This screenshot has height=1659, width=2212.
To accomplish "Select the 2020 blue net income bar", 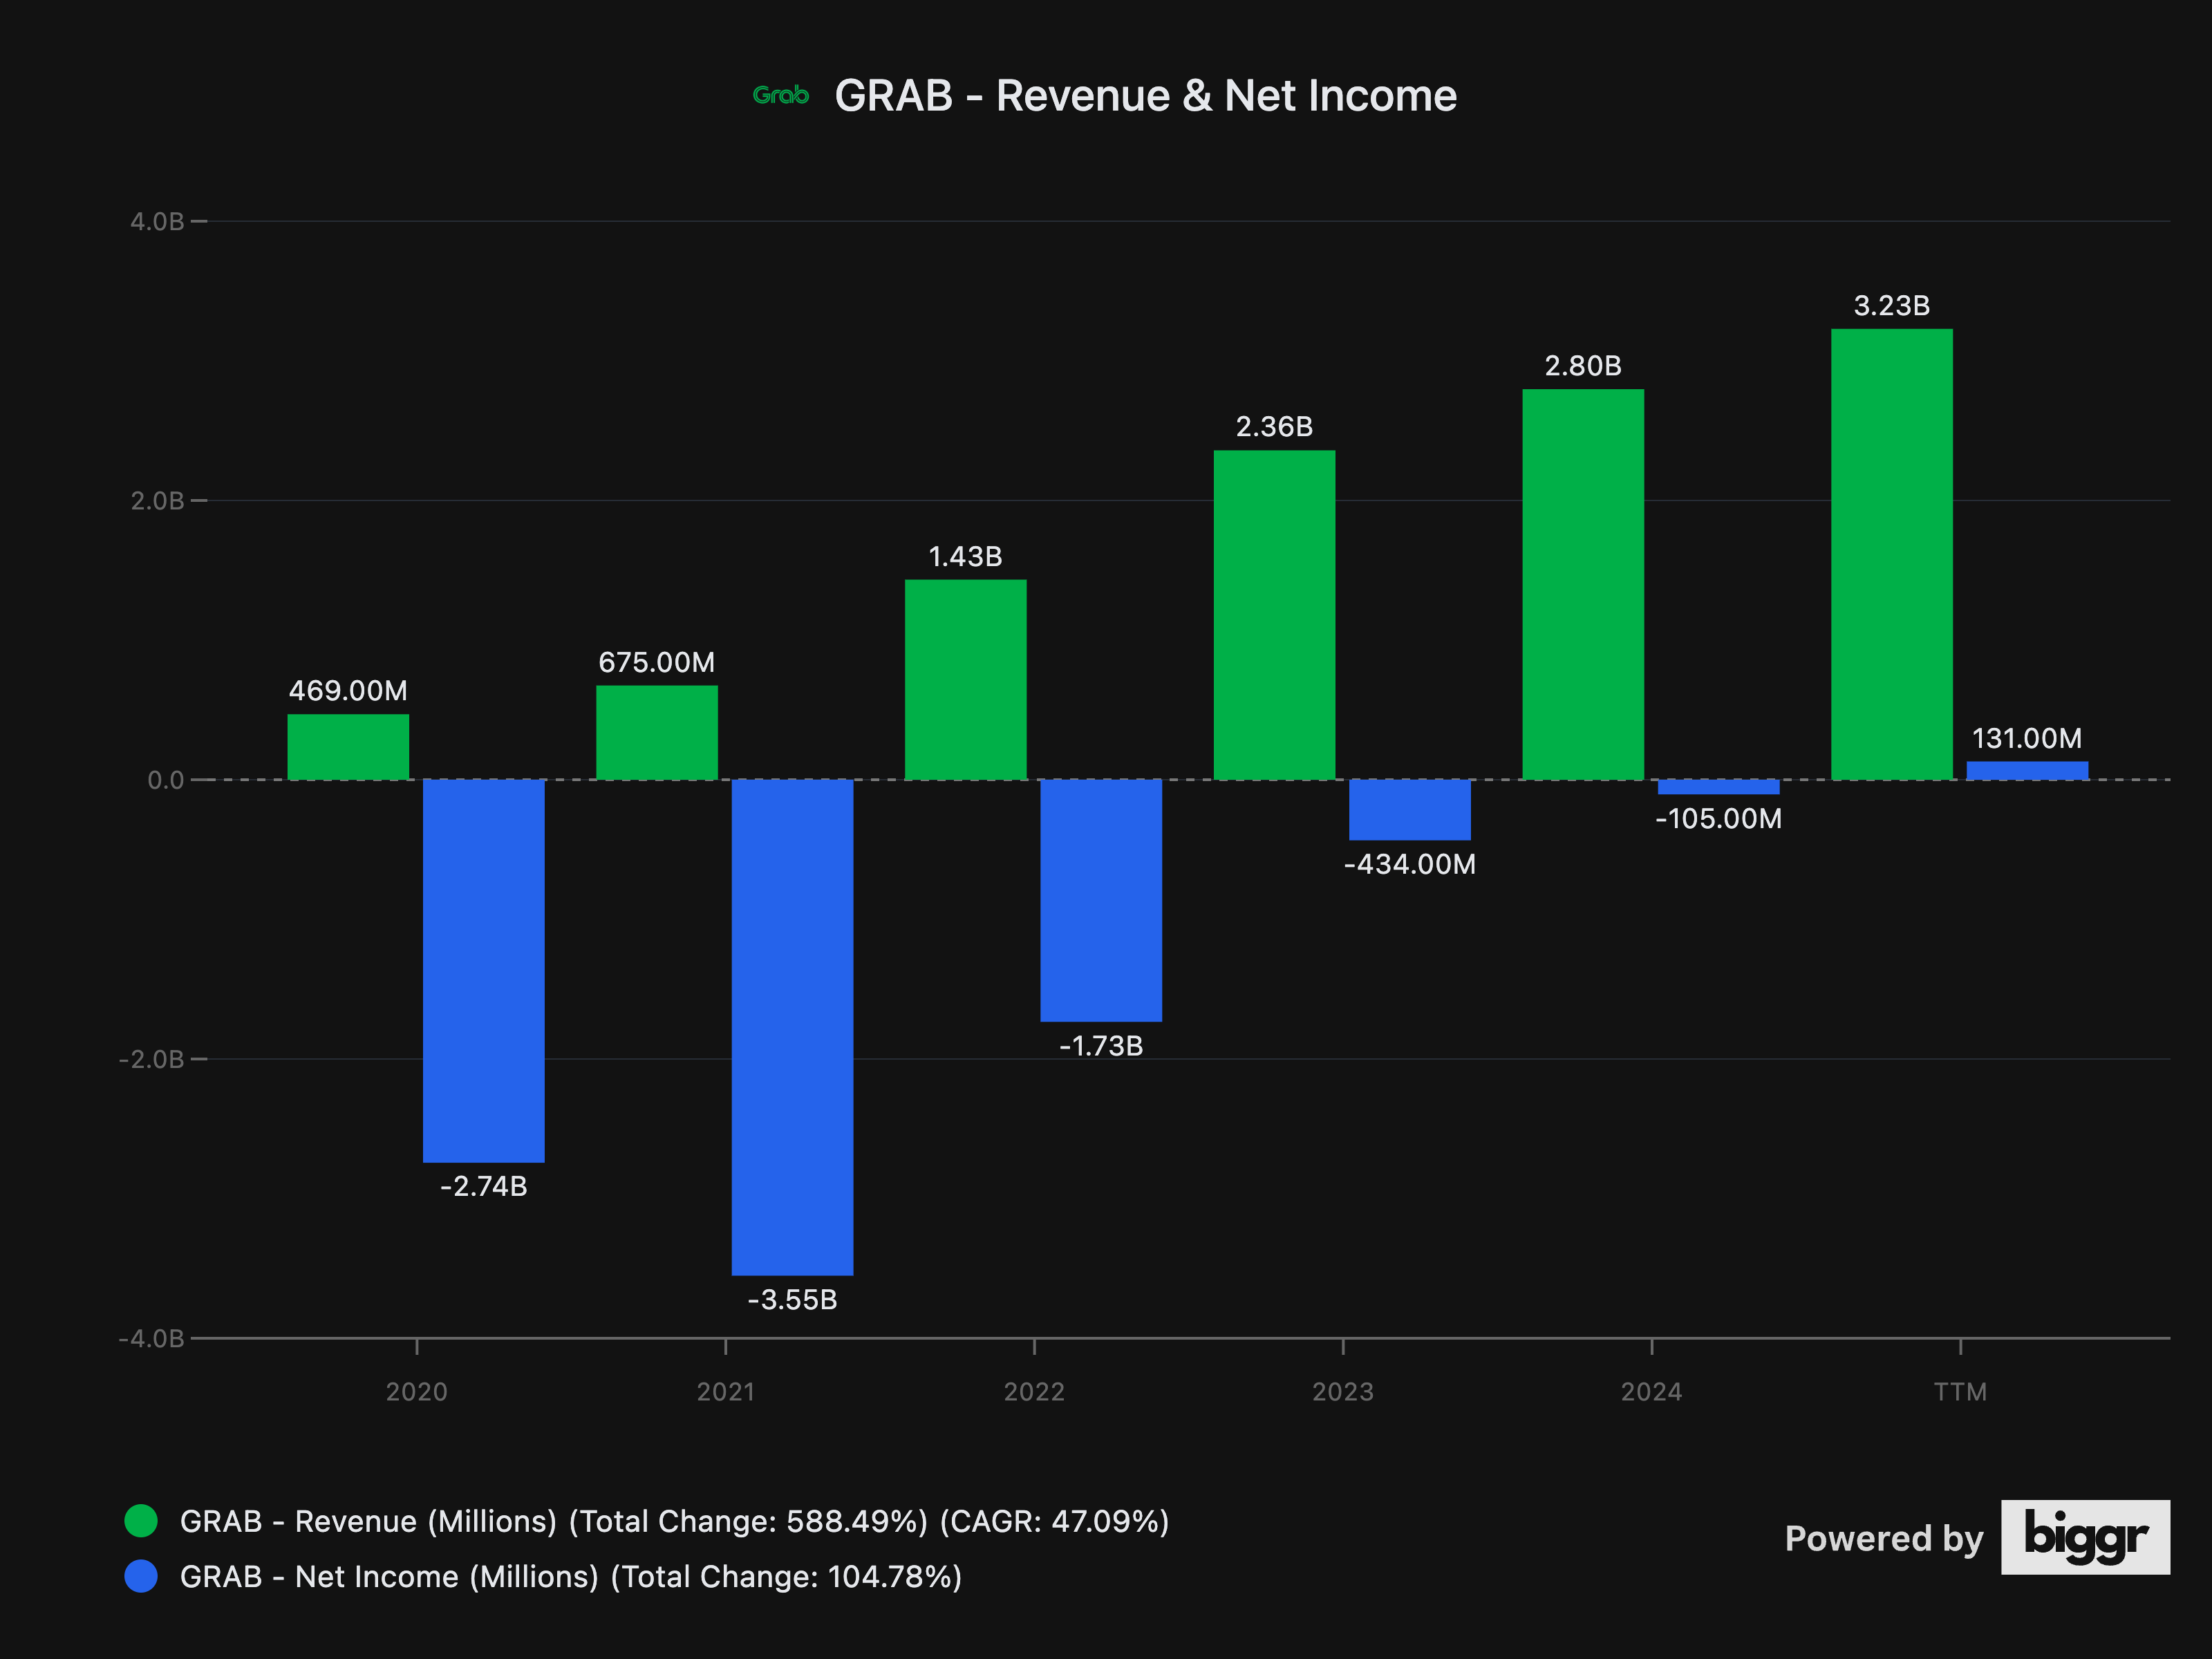I will [x=483, y=970].
